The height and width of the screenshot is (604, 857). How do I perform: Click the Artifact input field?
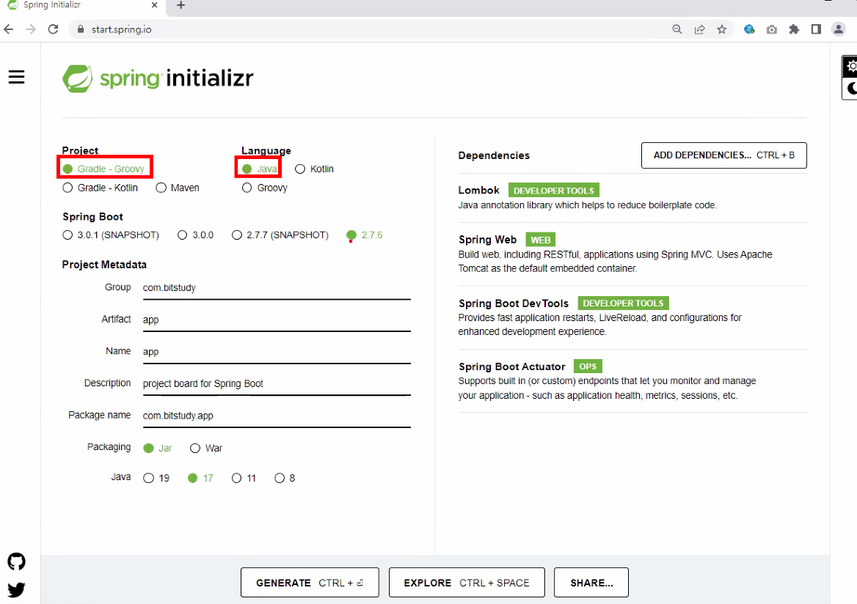277,320
